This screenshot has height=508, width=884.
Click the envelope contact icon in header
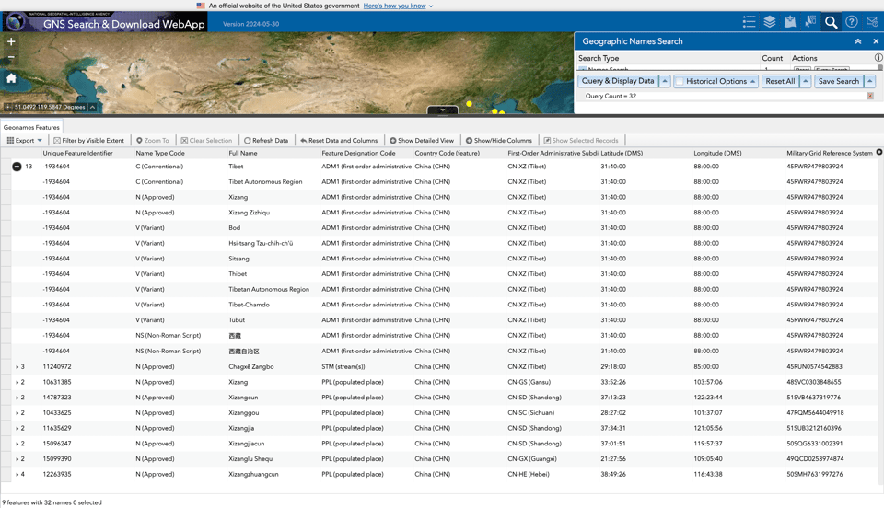[872, 21]
